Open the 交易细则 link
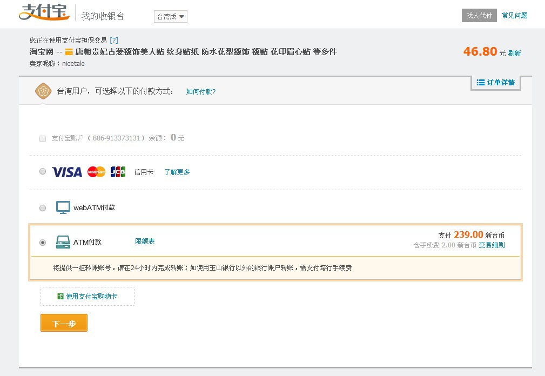Viewport: 545px width, 376px height. coord(492,245)
